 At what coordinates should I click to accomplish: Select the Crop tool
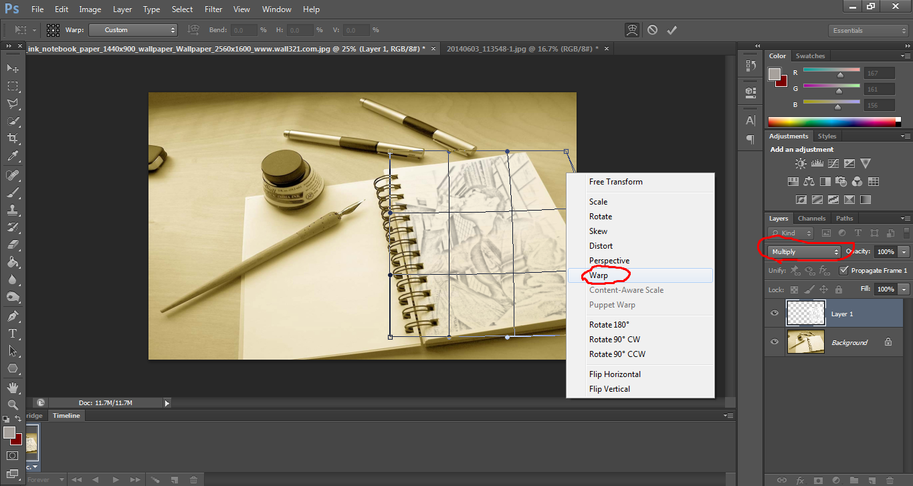click(x=13, y=138)
